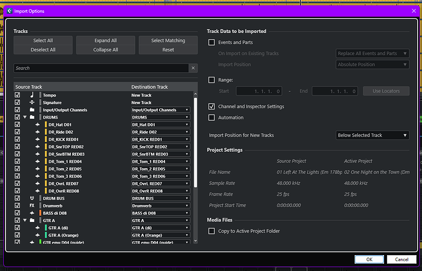The image size is (422, 271).
Task: Click the audio track icon for DR_Tom_1 RED04
Action: tap(37, 161)
